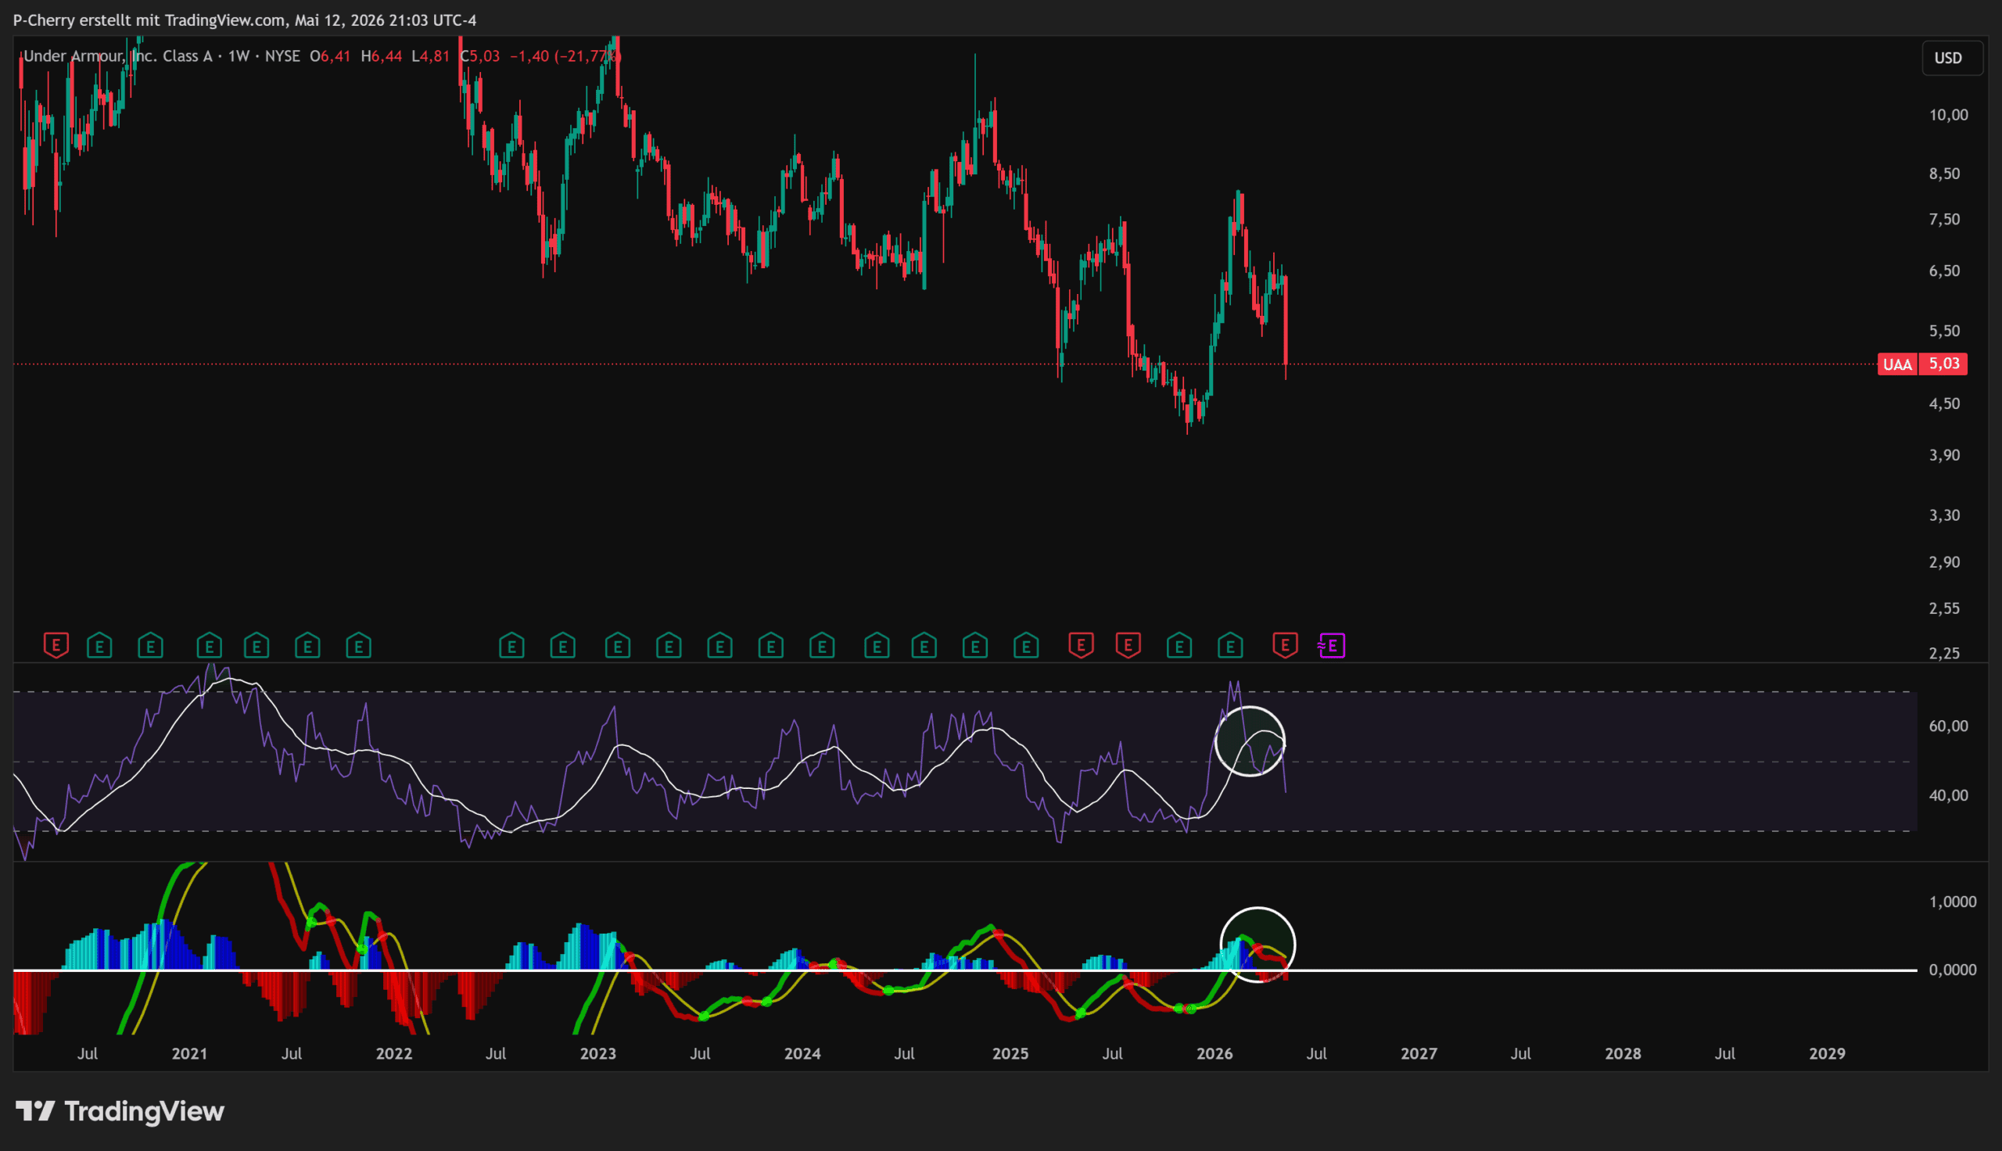
Task: Click the white circle annotation on the MACD panel
Action: (x=1258, y=945)
